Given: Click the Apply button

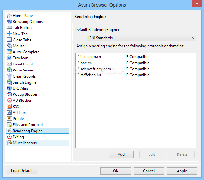Looking at the screenshot, I should pyautogui.click(x=182, y=171).
